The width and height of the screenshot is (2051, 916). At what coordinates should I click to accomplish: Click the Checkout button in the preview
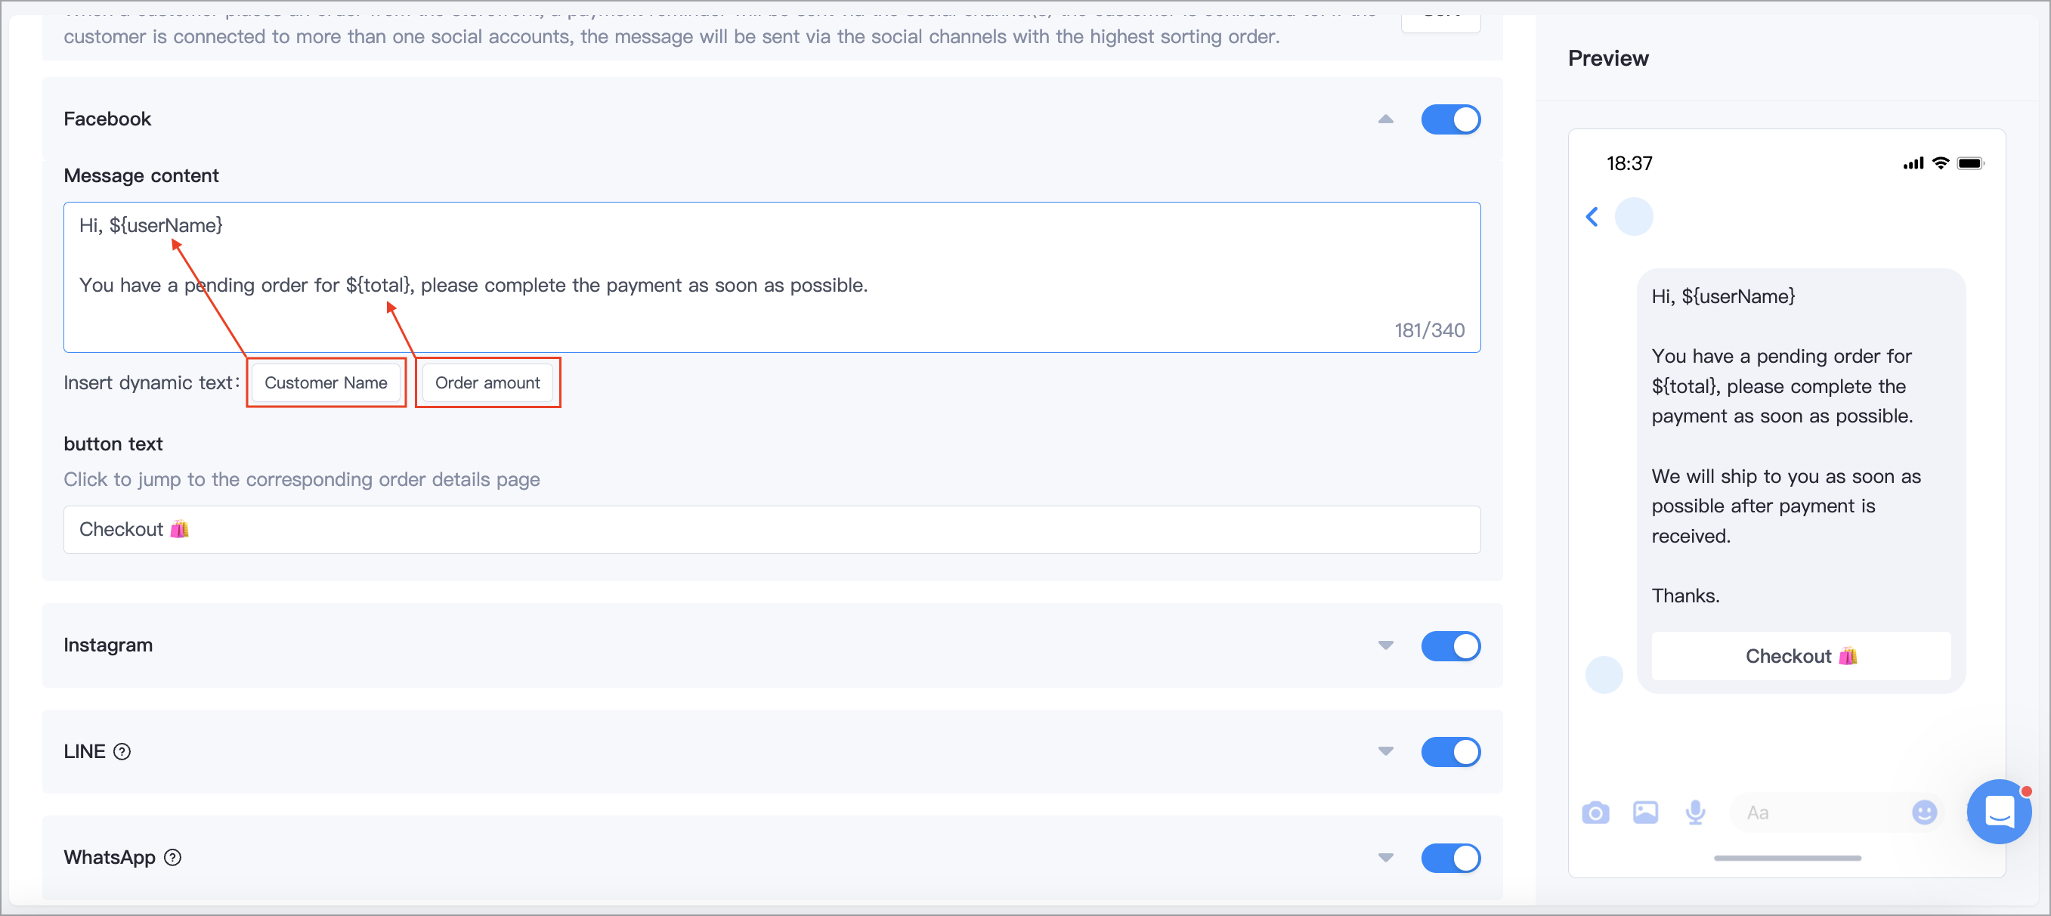[1801, 656]
